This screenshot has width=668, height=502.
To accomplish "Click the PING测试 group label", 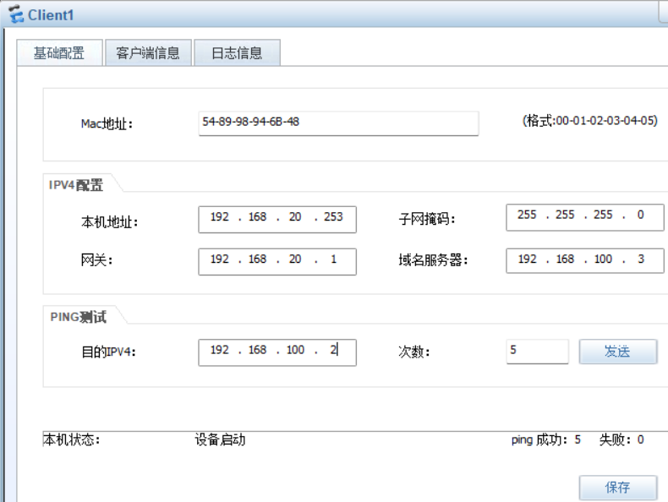I will pos(79,317).
